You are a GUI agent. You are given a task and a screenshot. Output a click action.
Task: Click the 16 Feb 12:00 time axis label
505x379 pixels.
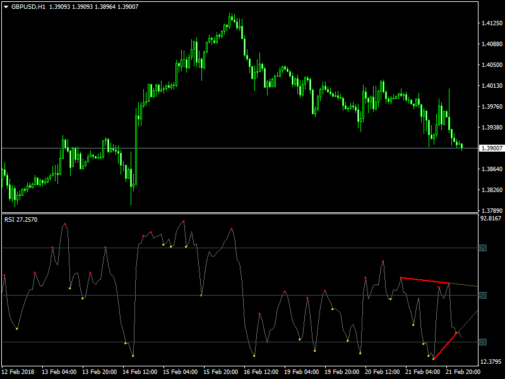259,371
